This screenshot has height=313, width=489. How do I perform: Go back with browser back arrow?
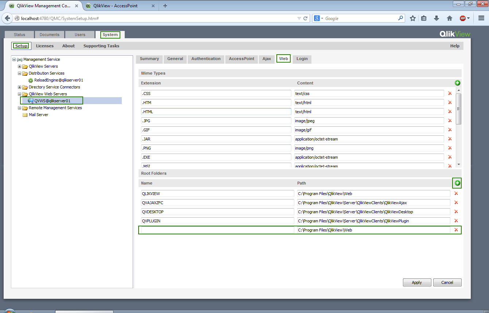(7, 18)
